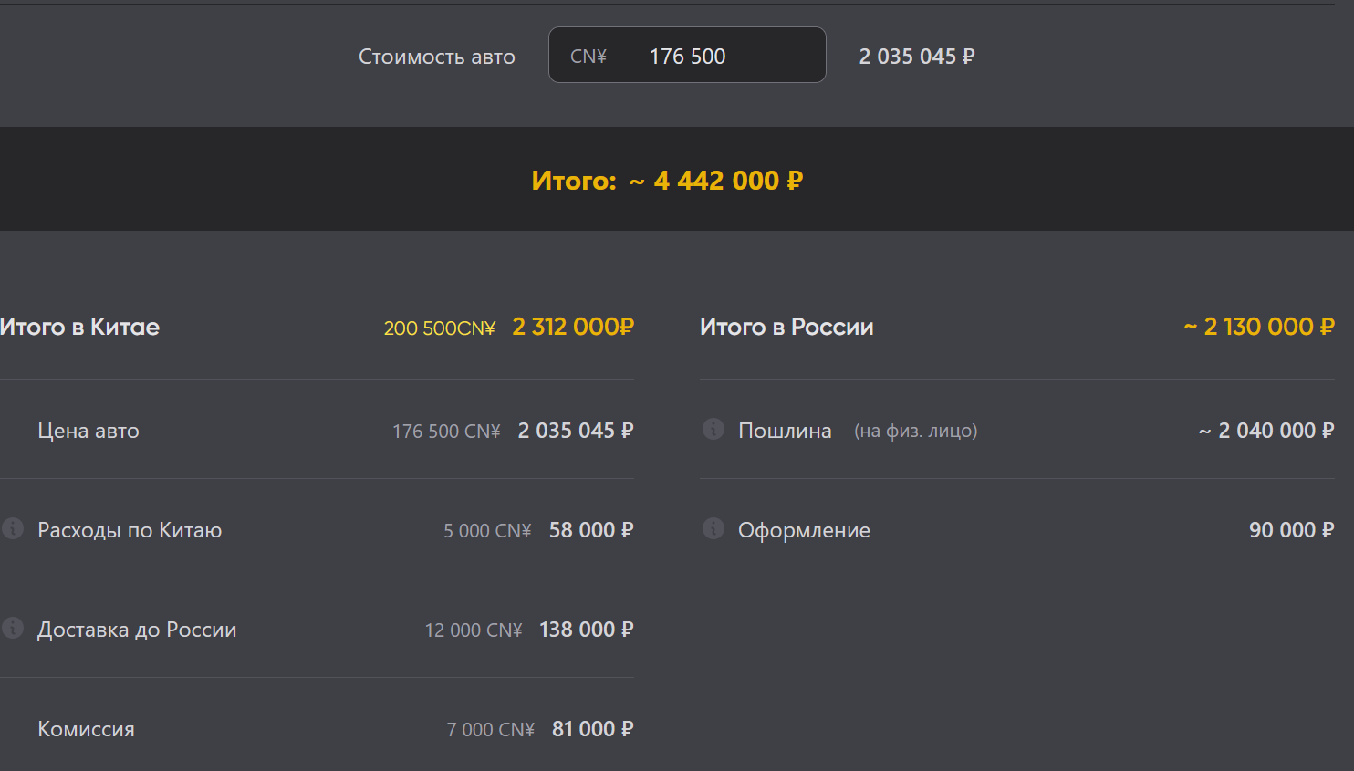Click the info icon beside Доставка до России
Screen dimensions: 1354x771
click(x=13, y=628)
